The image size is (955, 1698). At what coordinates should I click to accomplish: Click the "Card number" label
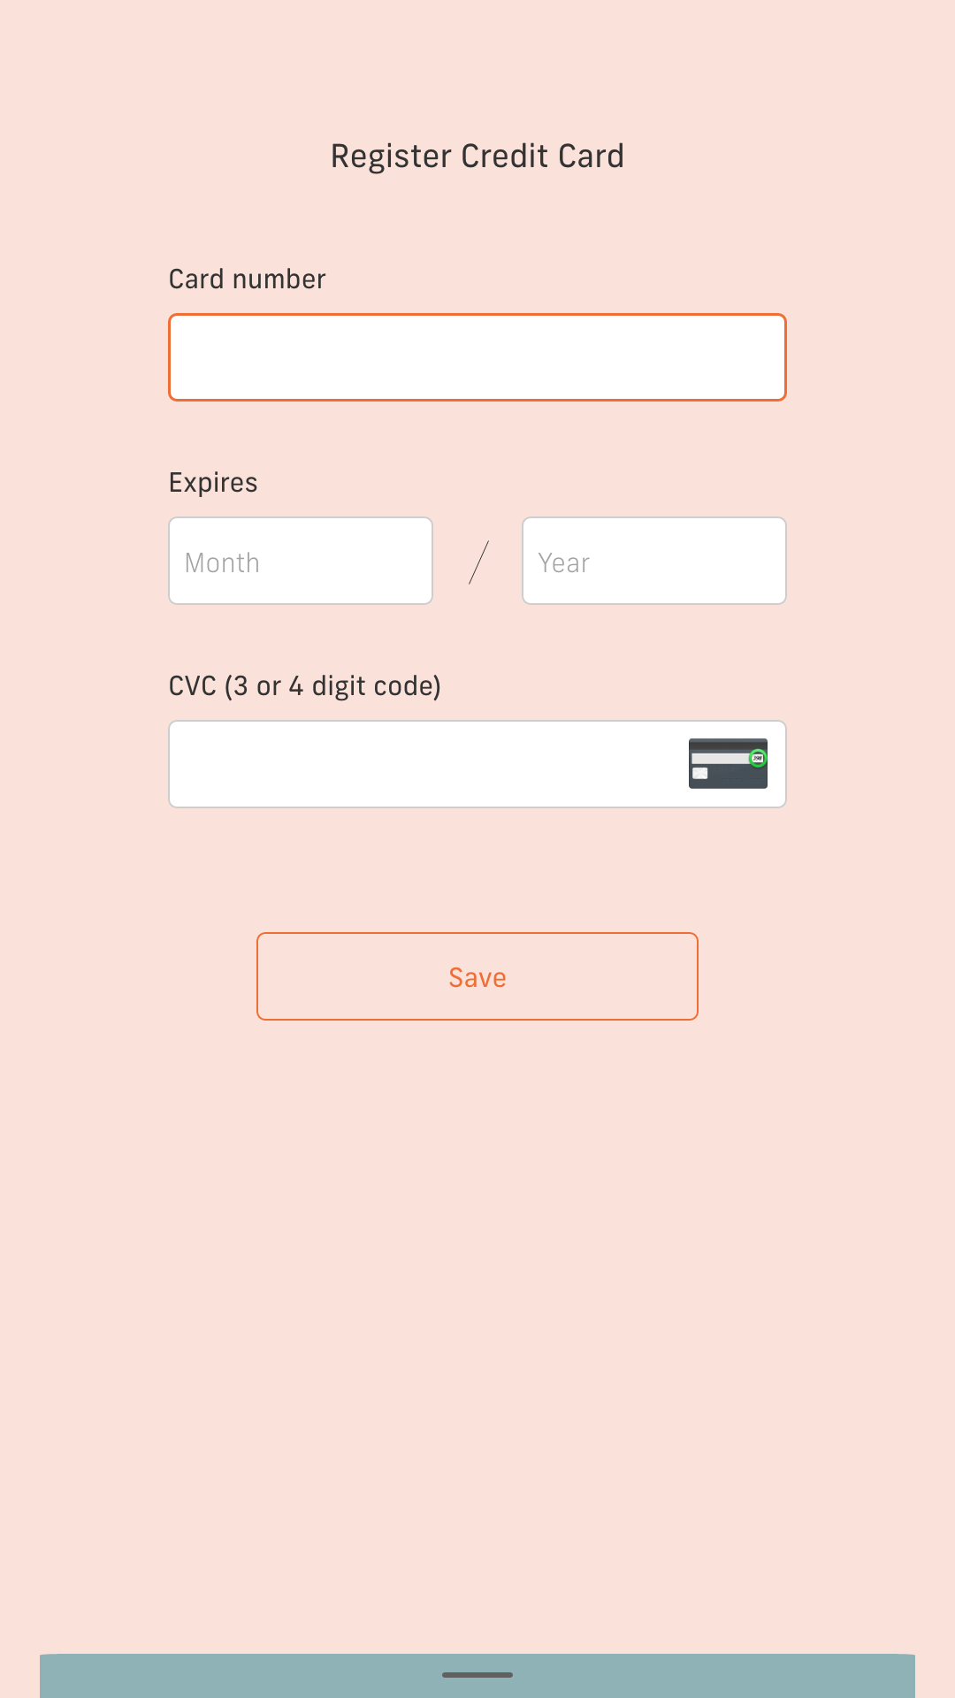coord(247,279)
